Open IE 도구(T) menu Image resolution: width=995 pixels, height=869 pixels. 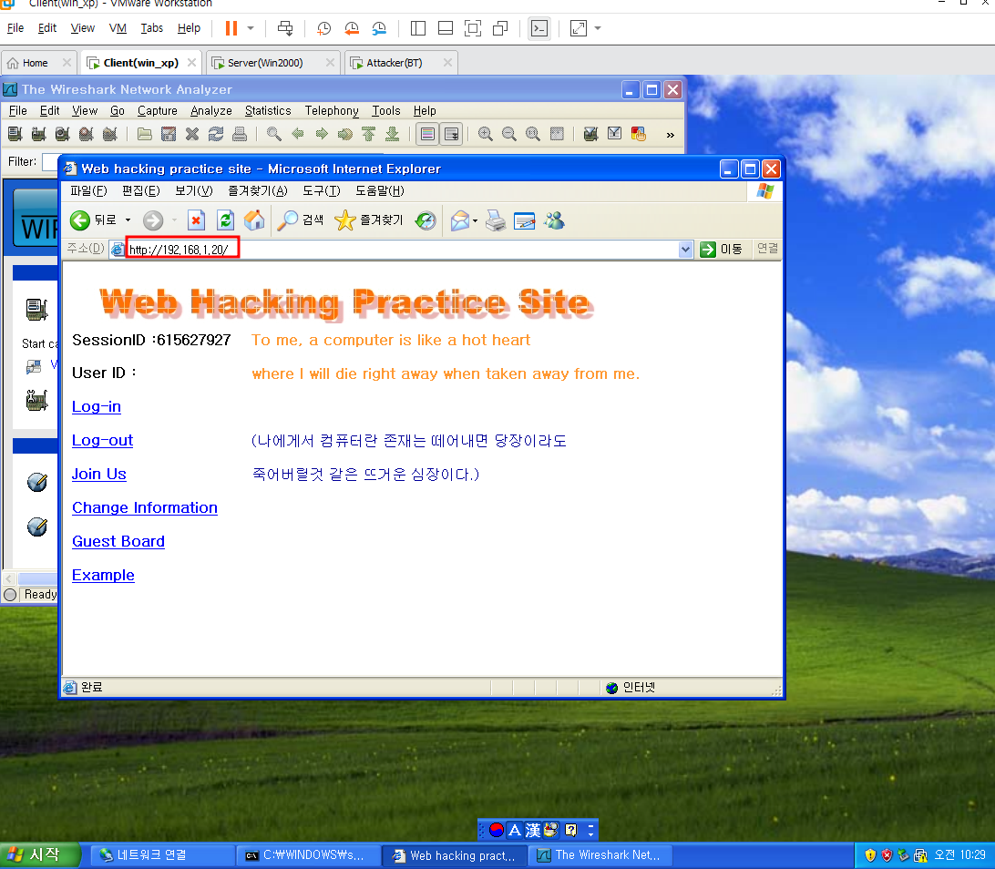pos(321,191)
